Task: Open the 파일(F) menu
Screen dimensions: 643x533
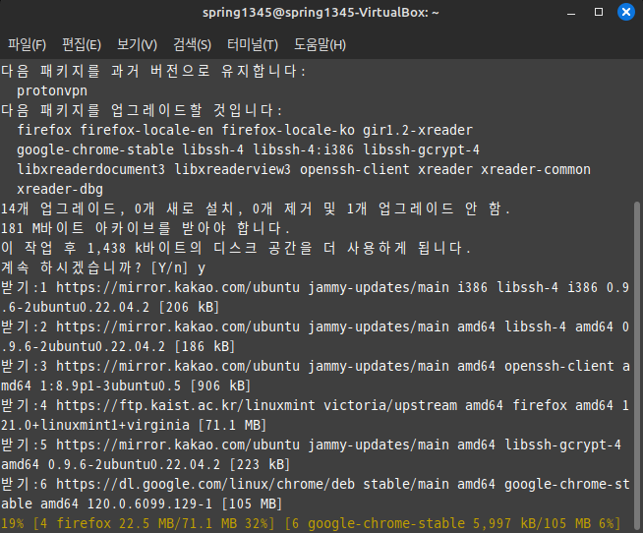Action: (x=27, y=44)
